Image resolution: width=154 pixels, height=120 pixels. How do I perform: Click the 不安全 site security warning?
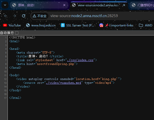click(x=40, y=16)
